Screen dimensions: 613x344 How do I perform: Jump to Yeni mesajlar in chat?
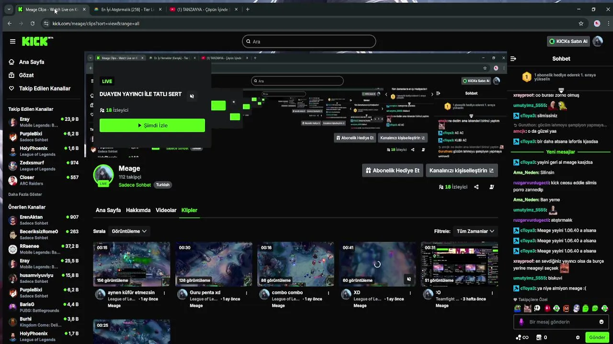tap(560, 152)
